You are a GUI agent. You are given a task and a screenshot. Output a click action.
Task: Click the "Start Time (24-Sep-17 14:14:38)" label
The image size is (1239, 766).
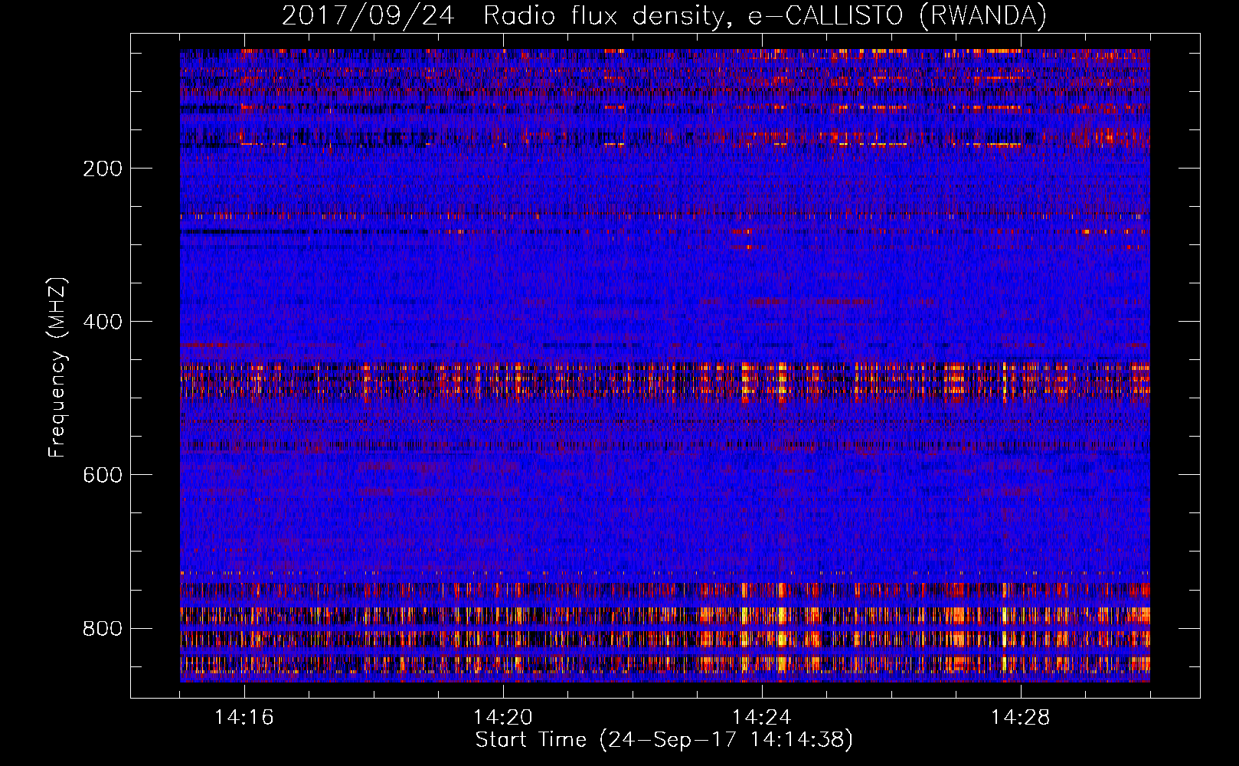[664, 740]
